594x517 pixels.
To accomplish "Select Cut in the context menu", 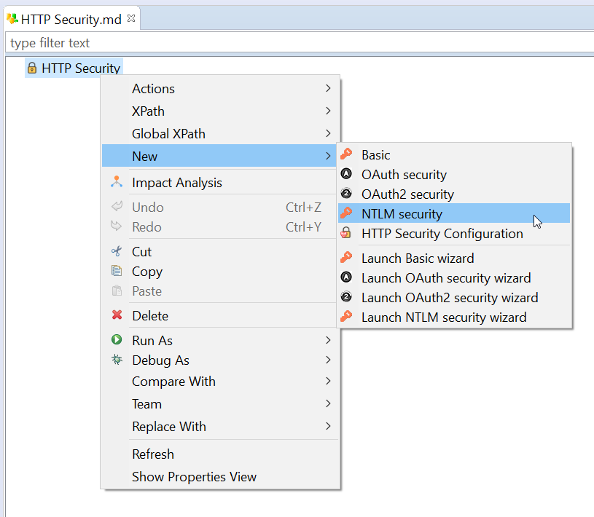I will (219, 252).
